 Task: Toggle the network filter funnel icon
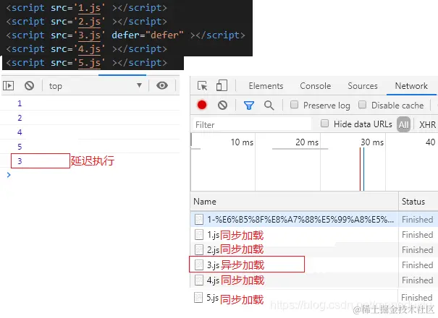pyautogui.click(x=248, y=106)
